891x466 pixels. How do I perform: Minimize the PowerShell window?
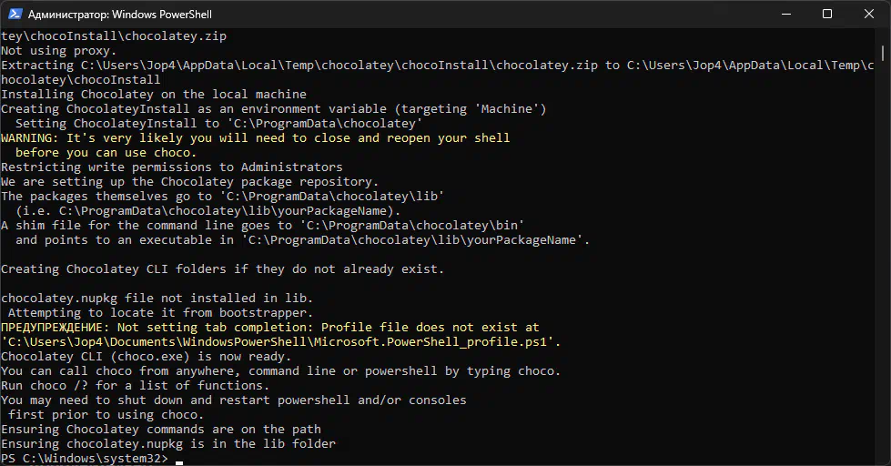pyautogui.click(x=786, y=14)
